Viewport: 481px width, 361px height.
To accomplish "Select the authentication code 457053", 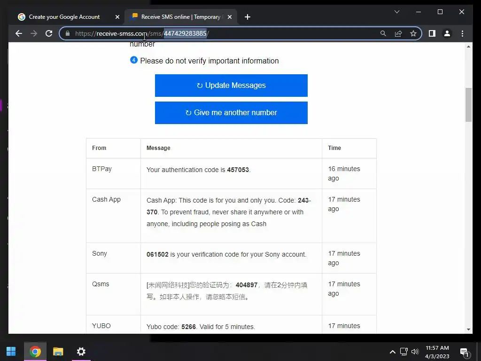I will [238, 170].
